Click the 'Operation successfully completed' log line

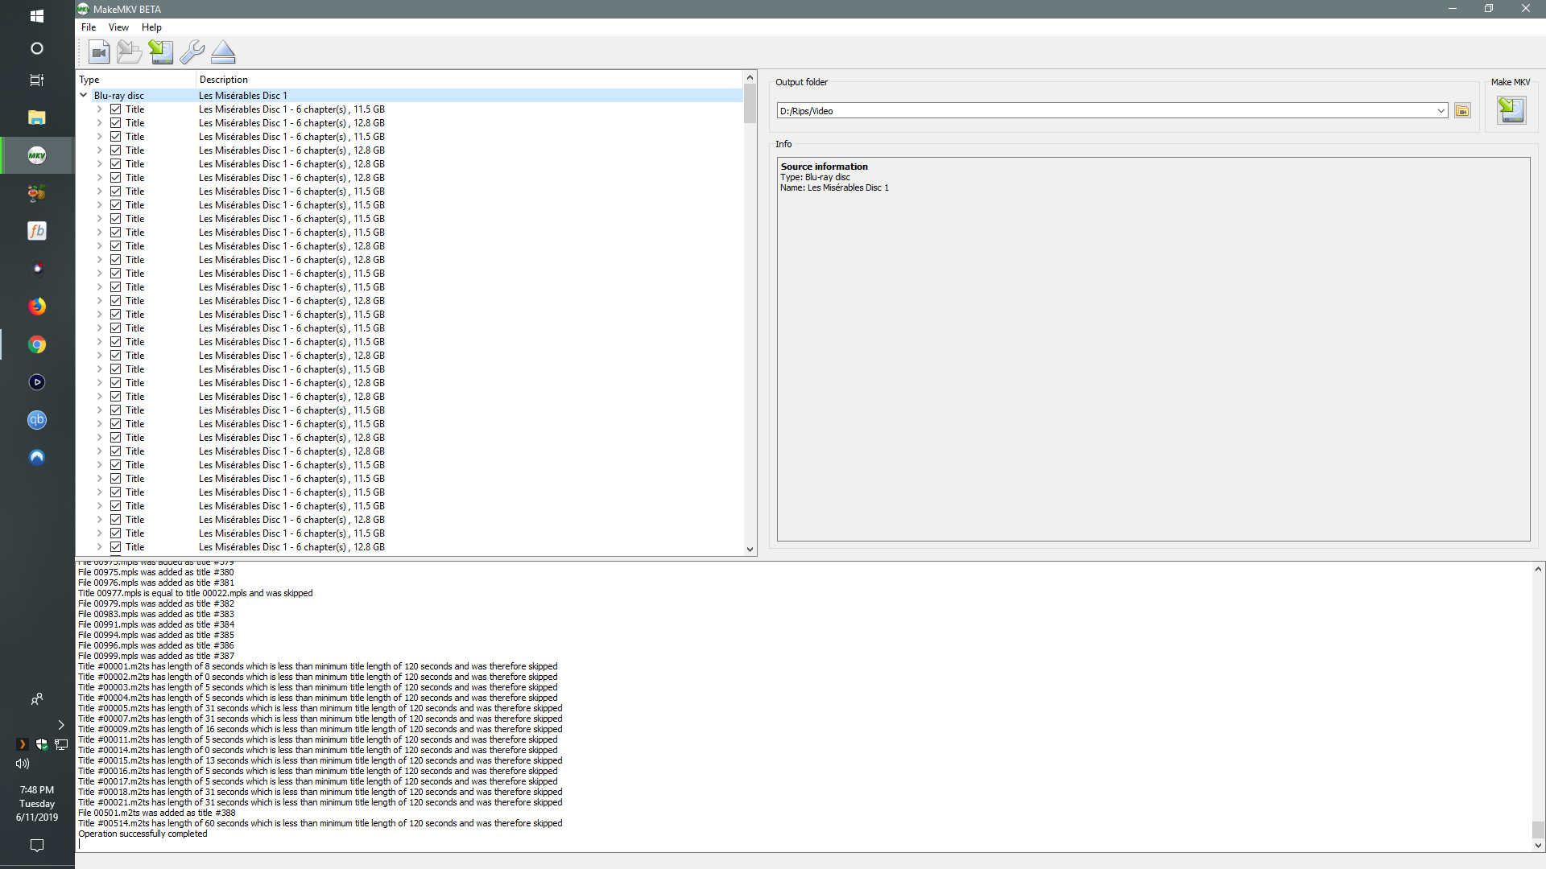point(143,834)
